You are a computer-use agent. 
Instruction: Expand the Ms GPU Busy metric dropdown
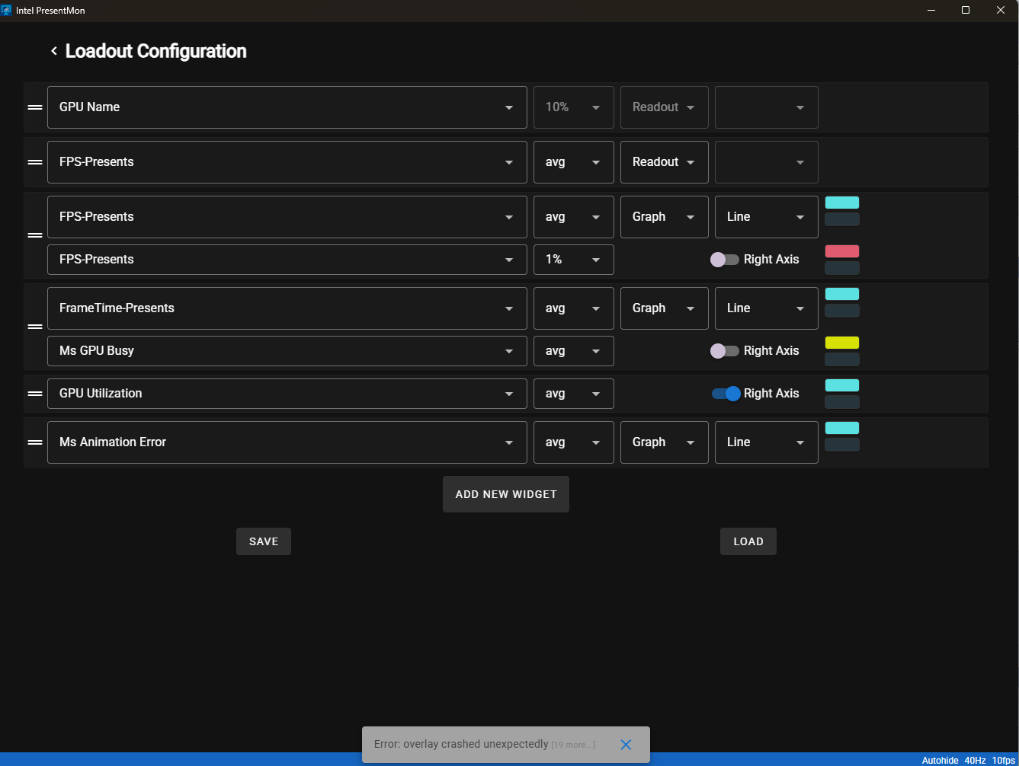287,351
